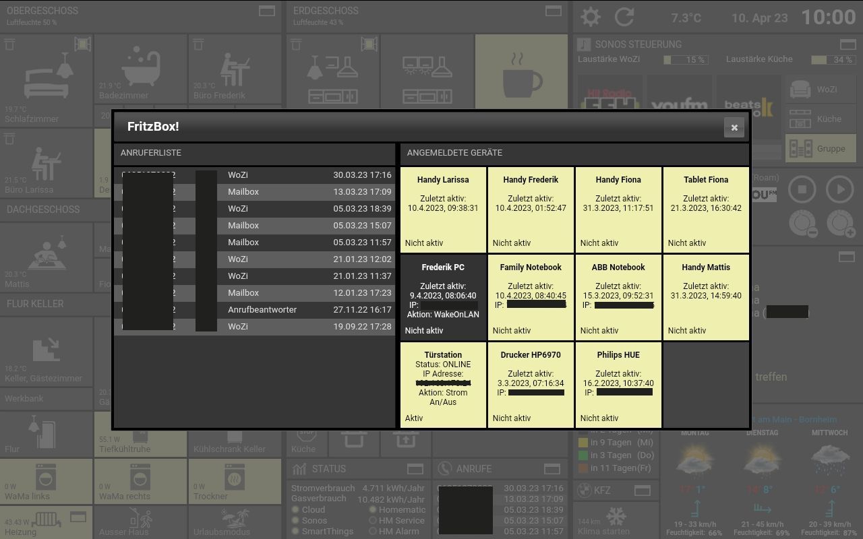This screenshot has height=539, width=863.
Task: Select the Family Notebook device tile
Action: 531,297
